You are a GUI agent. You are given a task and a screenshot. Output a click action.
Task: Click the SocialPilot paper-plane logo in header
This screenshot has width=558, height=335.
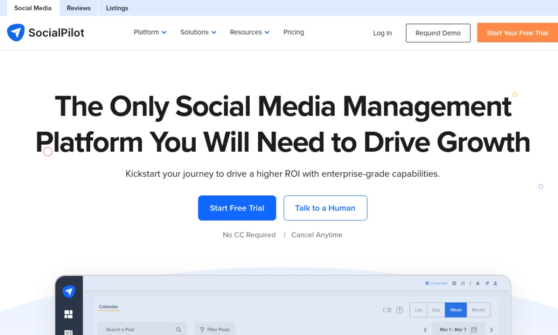pyautogui.click(x=16, y=33)
